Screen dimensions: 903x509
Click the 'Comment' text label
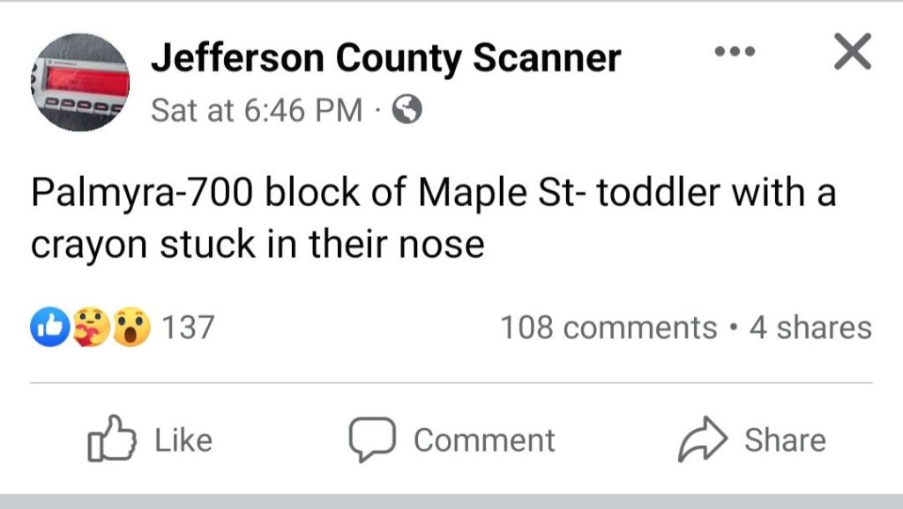(484, 440)
